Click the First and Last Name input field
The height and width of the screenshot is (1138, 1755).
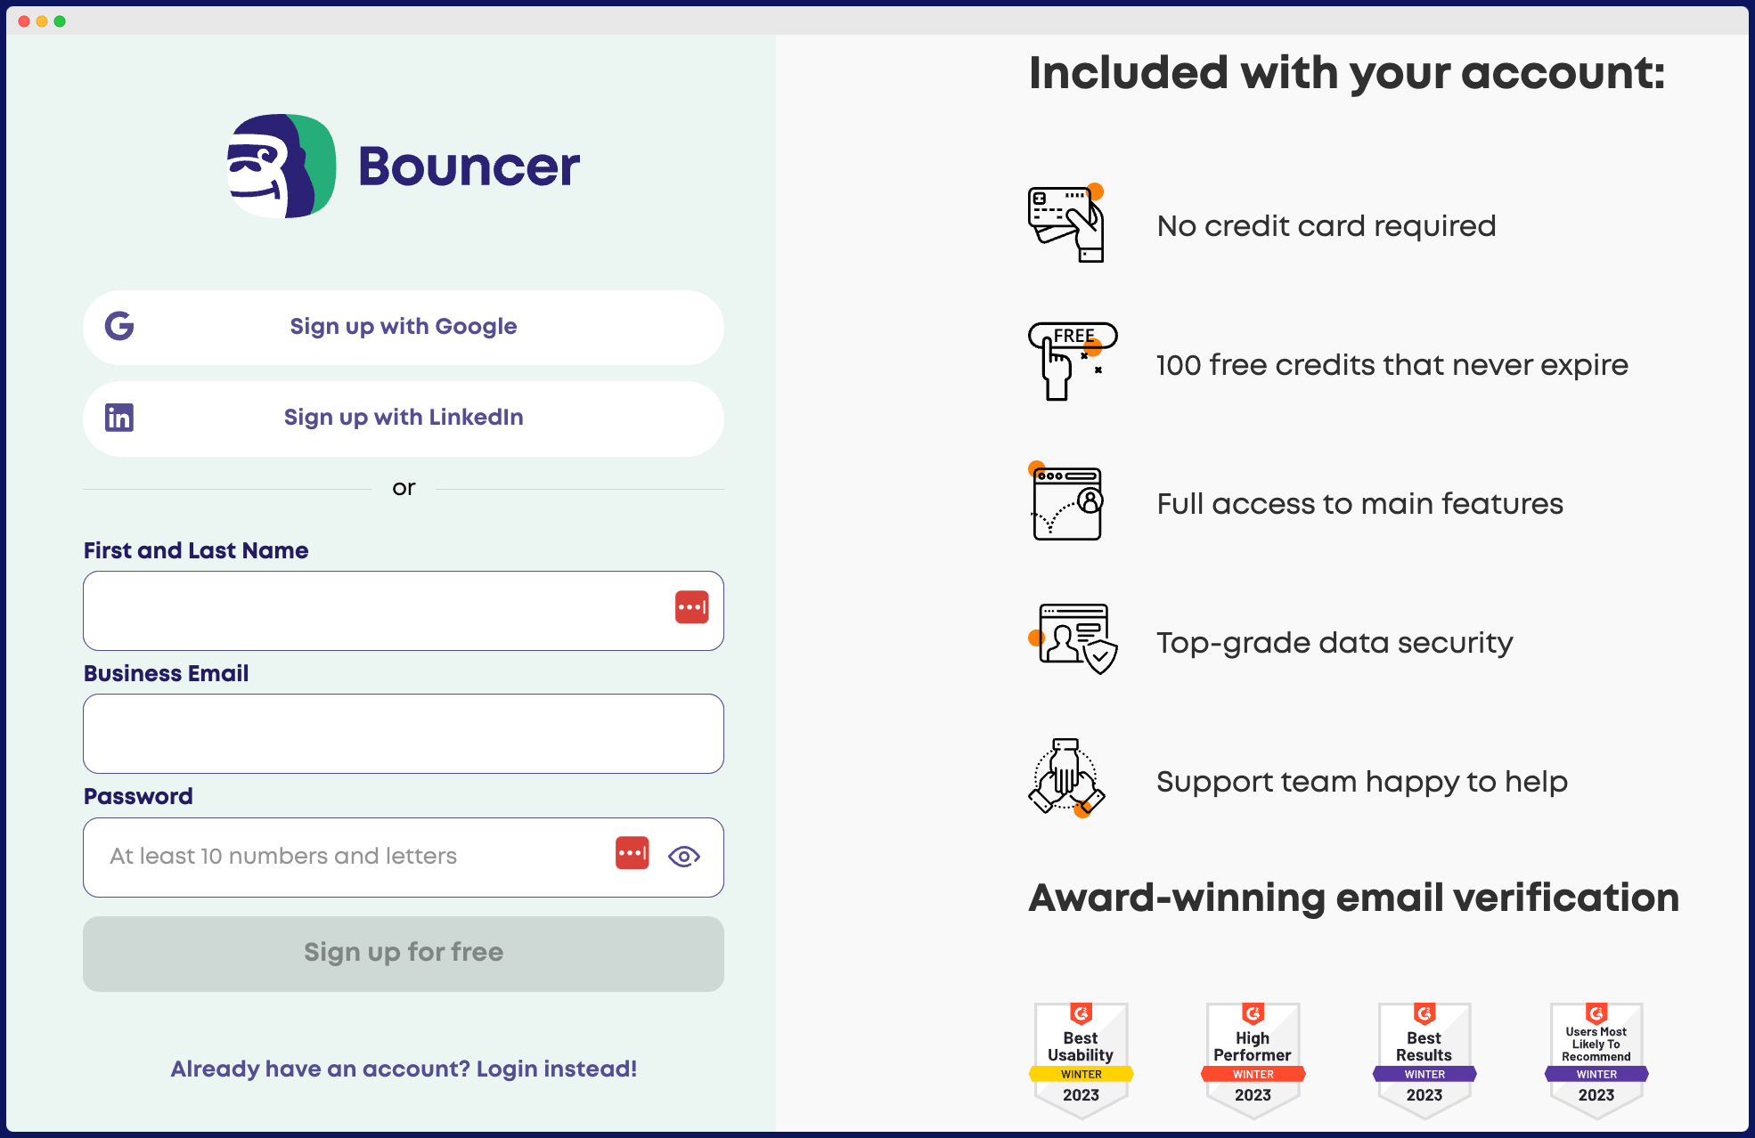tap(403, 611)
